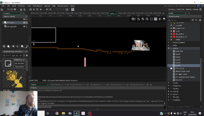Screen dimensions: 204x116
Task: Toggle the Inspector lock icon
Action: (x=24, y=55)
